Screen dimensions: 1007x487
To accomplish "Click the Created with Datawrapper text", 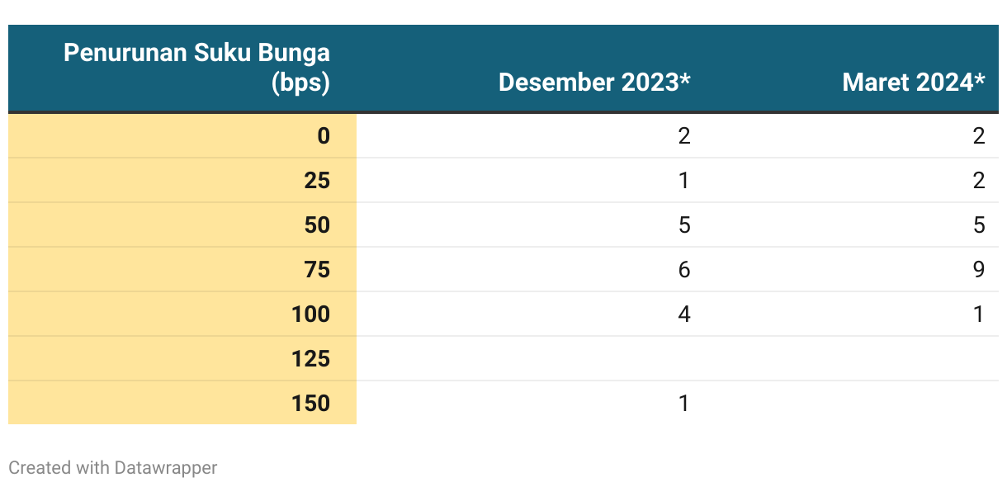I will 113,468.
